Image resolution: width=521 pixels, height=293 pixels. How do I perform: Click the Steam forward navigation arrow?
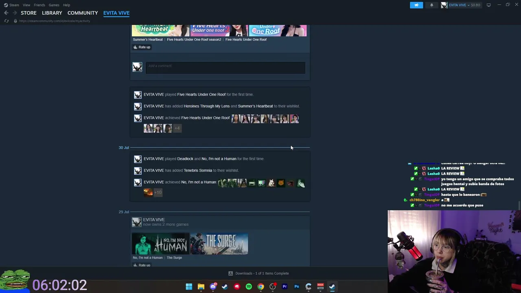tap(15, 13)
